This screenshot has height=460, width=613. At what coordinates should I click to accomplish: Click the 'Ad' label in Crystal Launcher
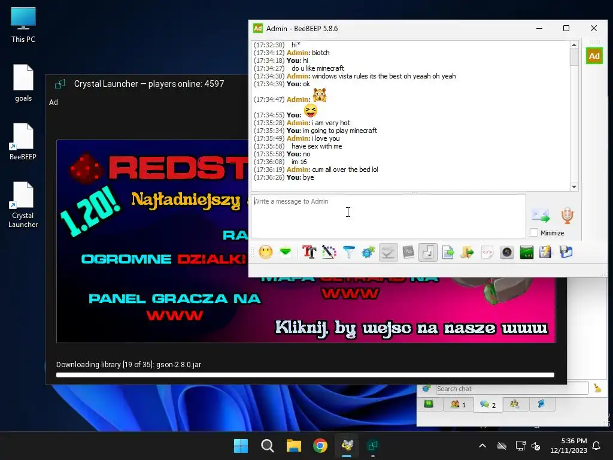click(x=53, y=102)
